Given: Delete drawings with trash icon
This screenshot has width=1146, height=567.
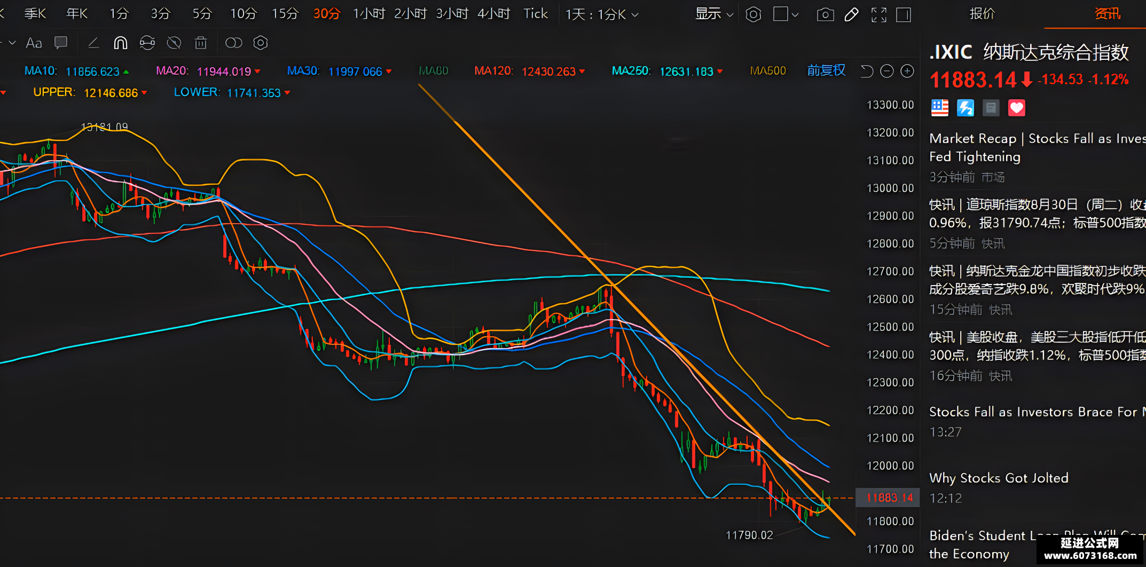Looking at the screenshot, I should coord(201,43).
